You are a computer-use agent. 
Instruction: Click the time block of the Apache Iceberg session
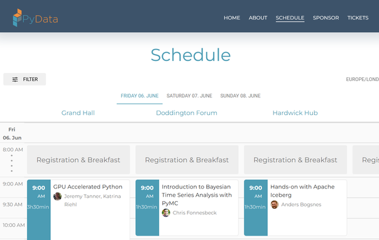pyautogui.click(x=256, y=207)
